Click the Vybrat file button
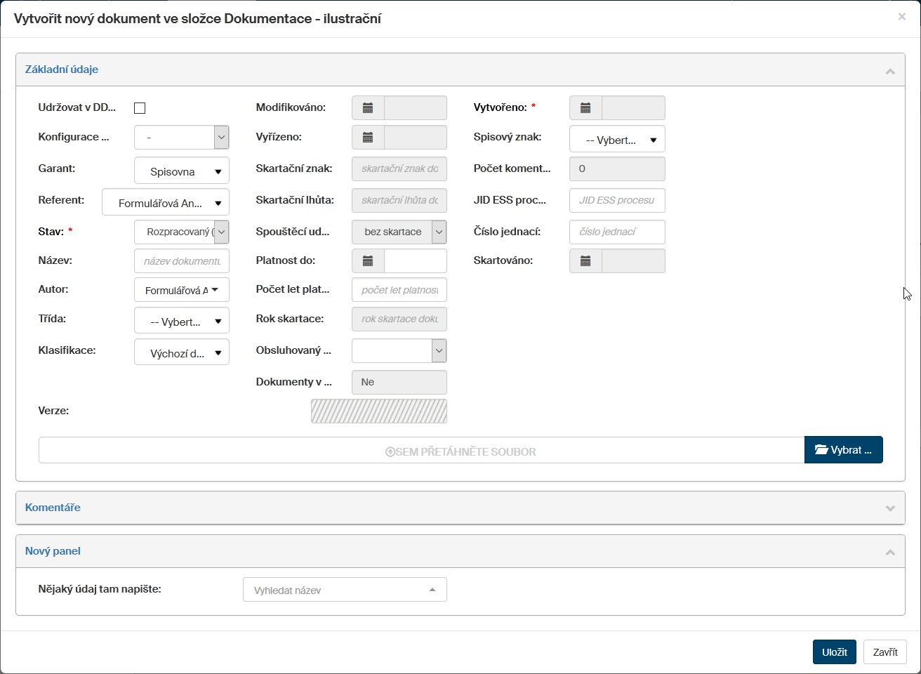Image resolution: width=921 pixels, height=674 pixels. (843, 450)
